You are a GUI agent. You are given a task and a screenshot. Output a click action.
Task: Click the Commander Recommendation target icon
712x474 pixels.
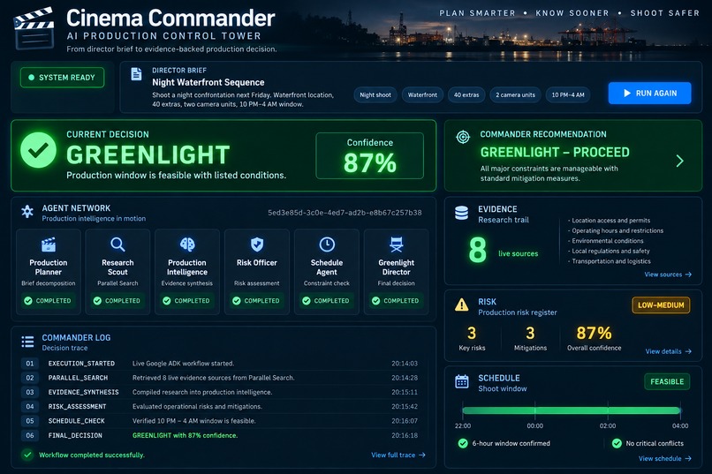pyautogui.click(x=463, y=137)
